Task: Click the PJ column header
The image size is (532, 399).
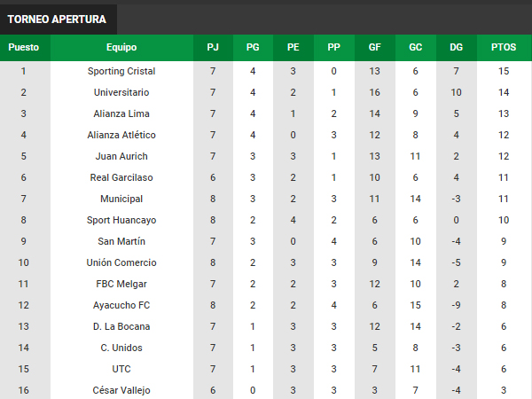Action: point(213,47)
